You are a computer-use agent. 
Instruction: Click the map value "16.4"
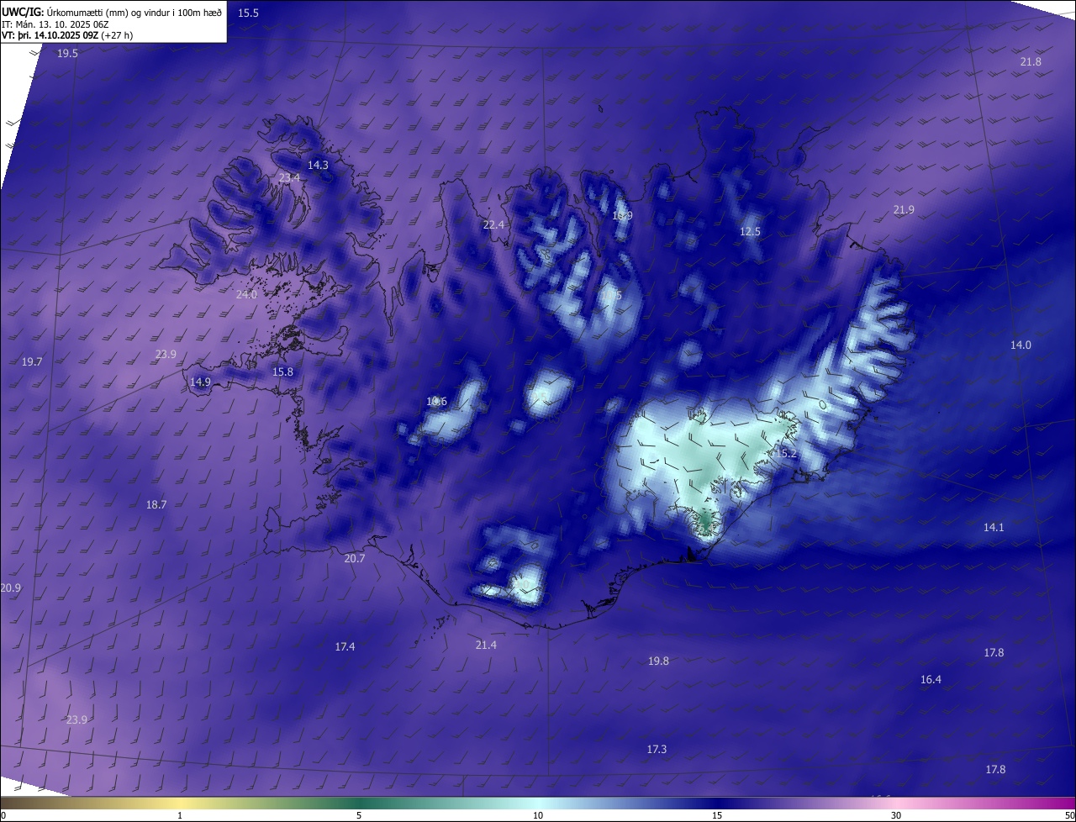931,679
